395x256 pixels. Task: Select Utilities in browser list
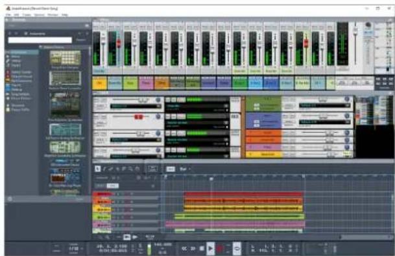tap(16, 61)
